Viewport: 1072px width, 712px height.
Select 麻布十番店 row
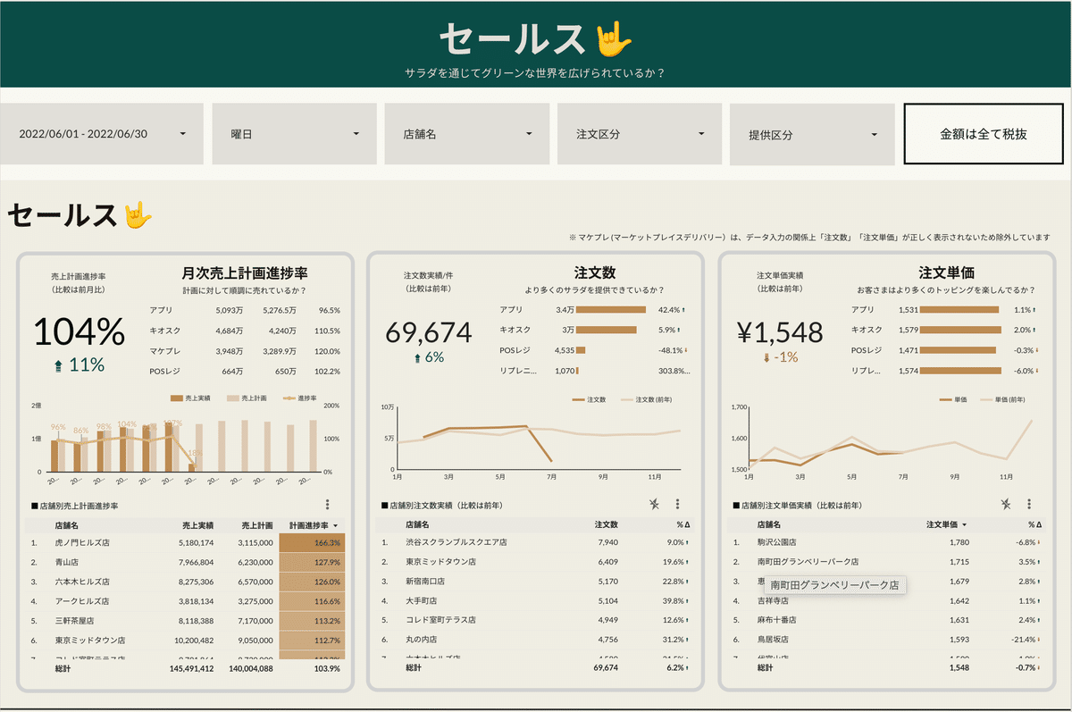[x=887, y=621]
